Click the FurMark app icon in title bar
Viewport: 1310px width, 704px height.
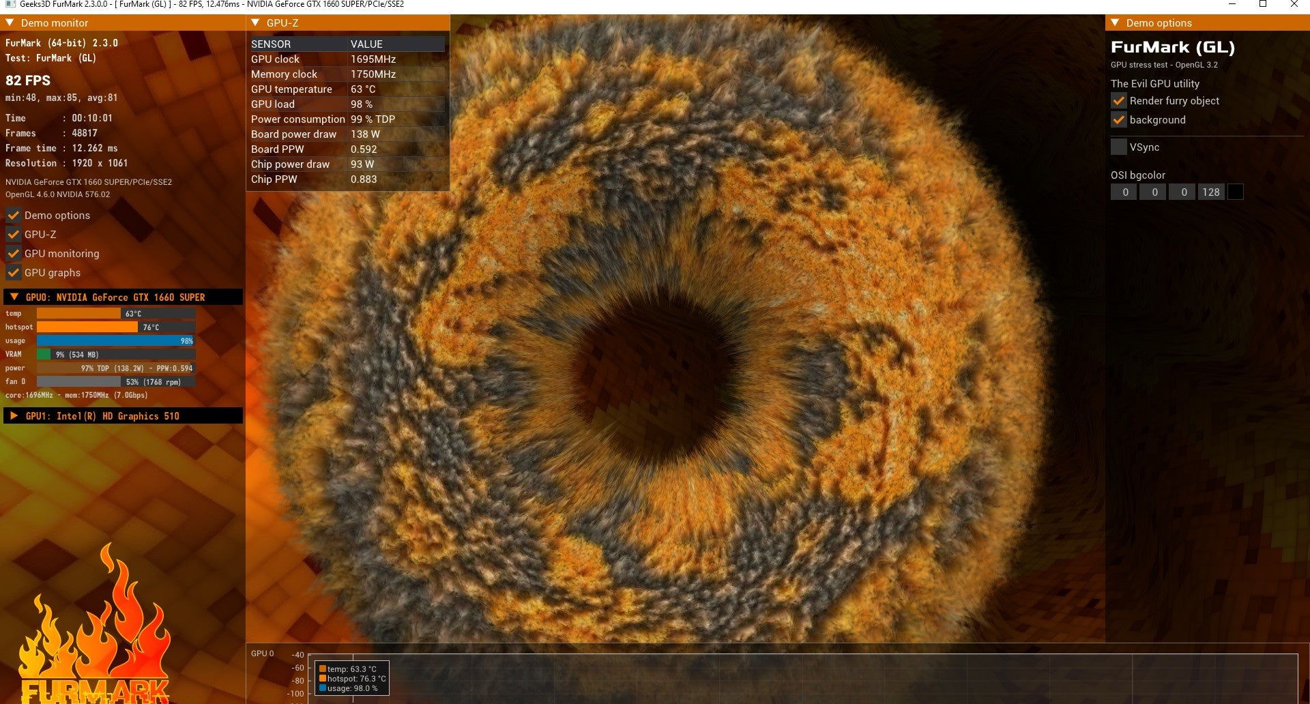click(10, 4)
